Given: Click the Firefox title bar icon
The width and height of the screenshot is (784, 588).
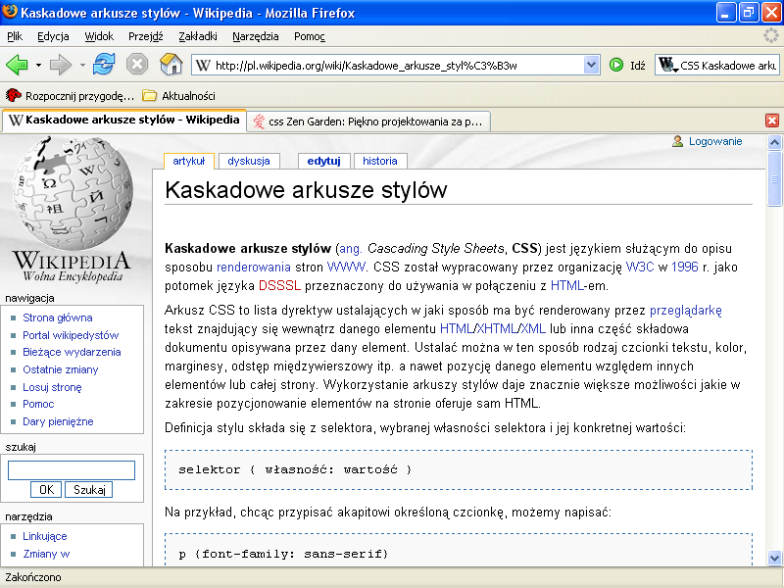Looking at the screenshot, I should tap(10, 12).
